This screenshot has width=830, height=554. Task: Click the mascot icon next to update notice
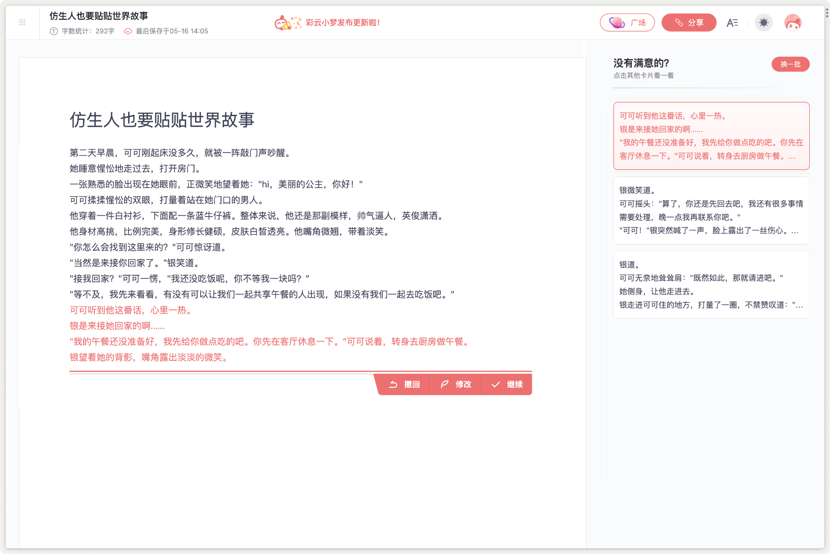point(283,22)
